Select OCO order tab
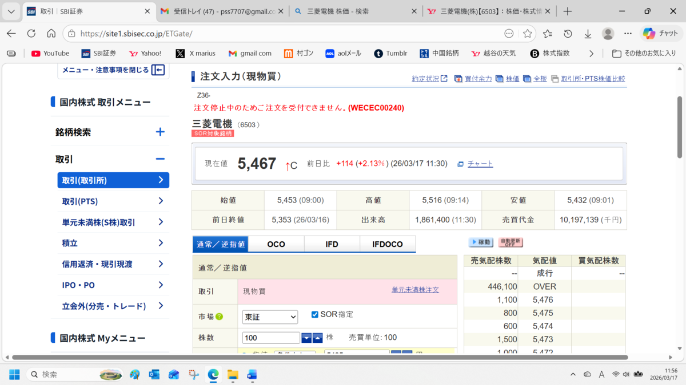 276,244
